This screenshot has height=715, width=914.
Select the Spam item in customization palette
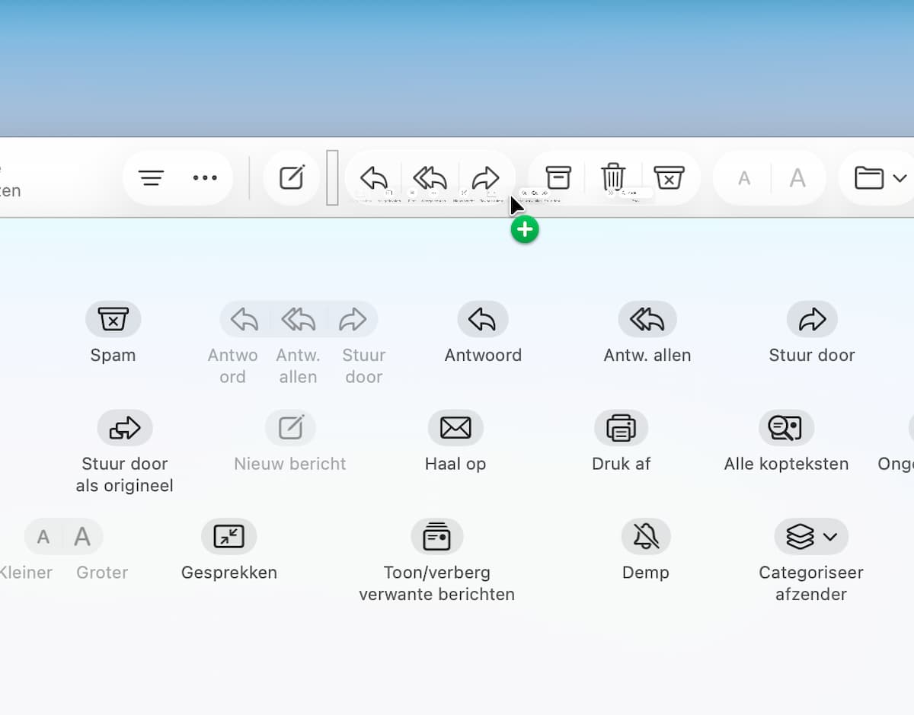coord(113,320)
